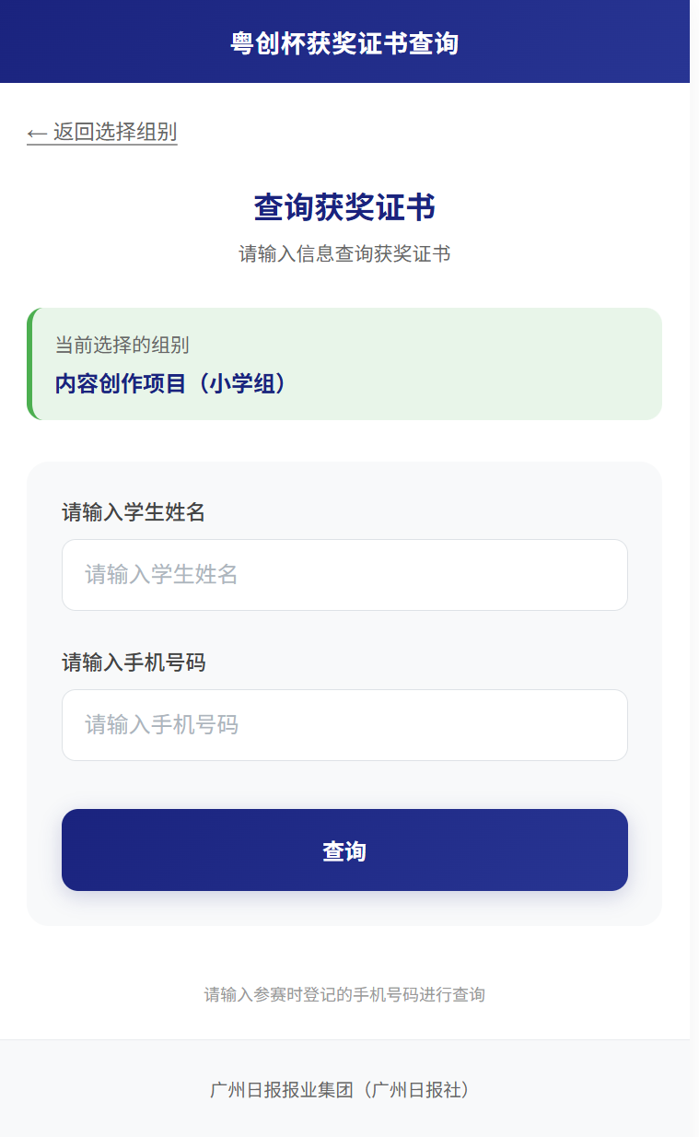Screen dimensions: 699x1137
Task: Click the hint text about 参赛时登记的手机号码
Action: pos(344,995)
